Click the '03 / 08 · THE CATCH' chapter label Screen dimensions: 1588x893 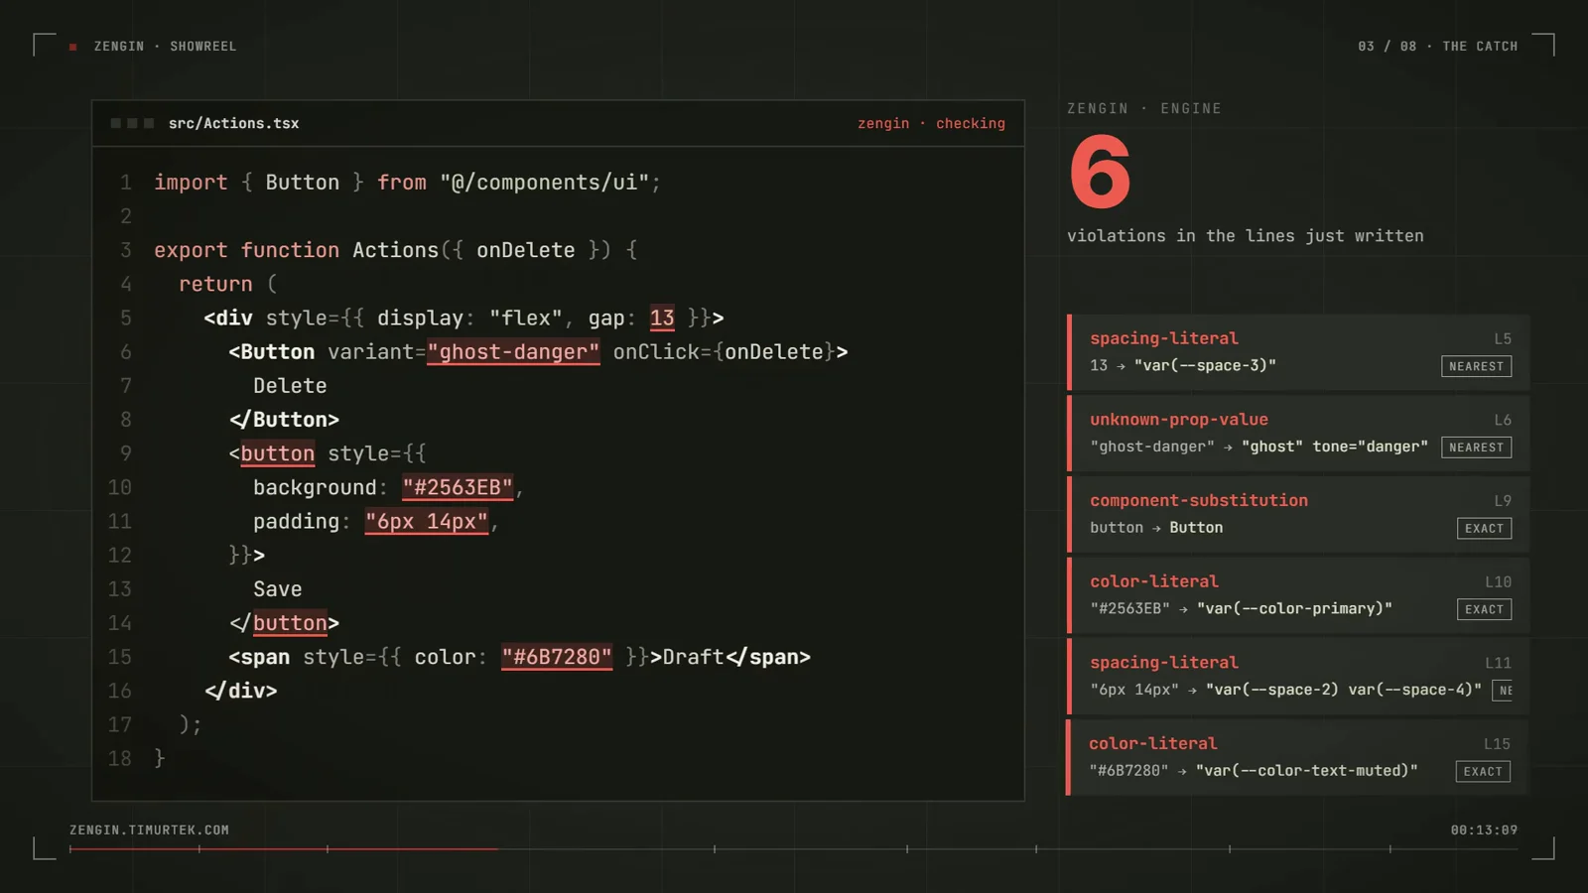(1437, 46)
